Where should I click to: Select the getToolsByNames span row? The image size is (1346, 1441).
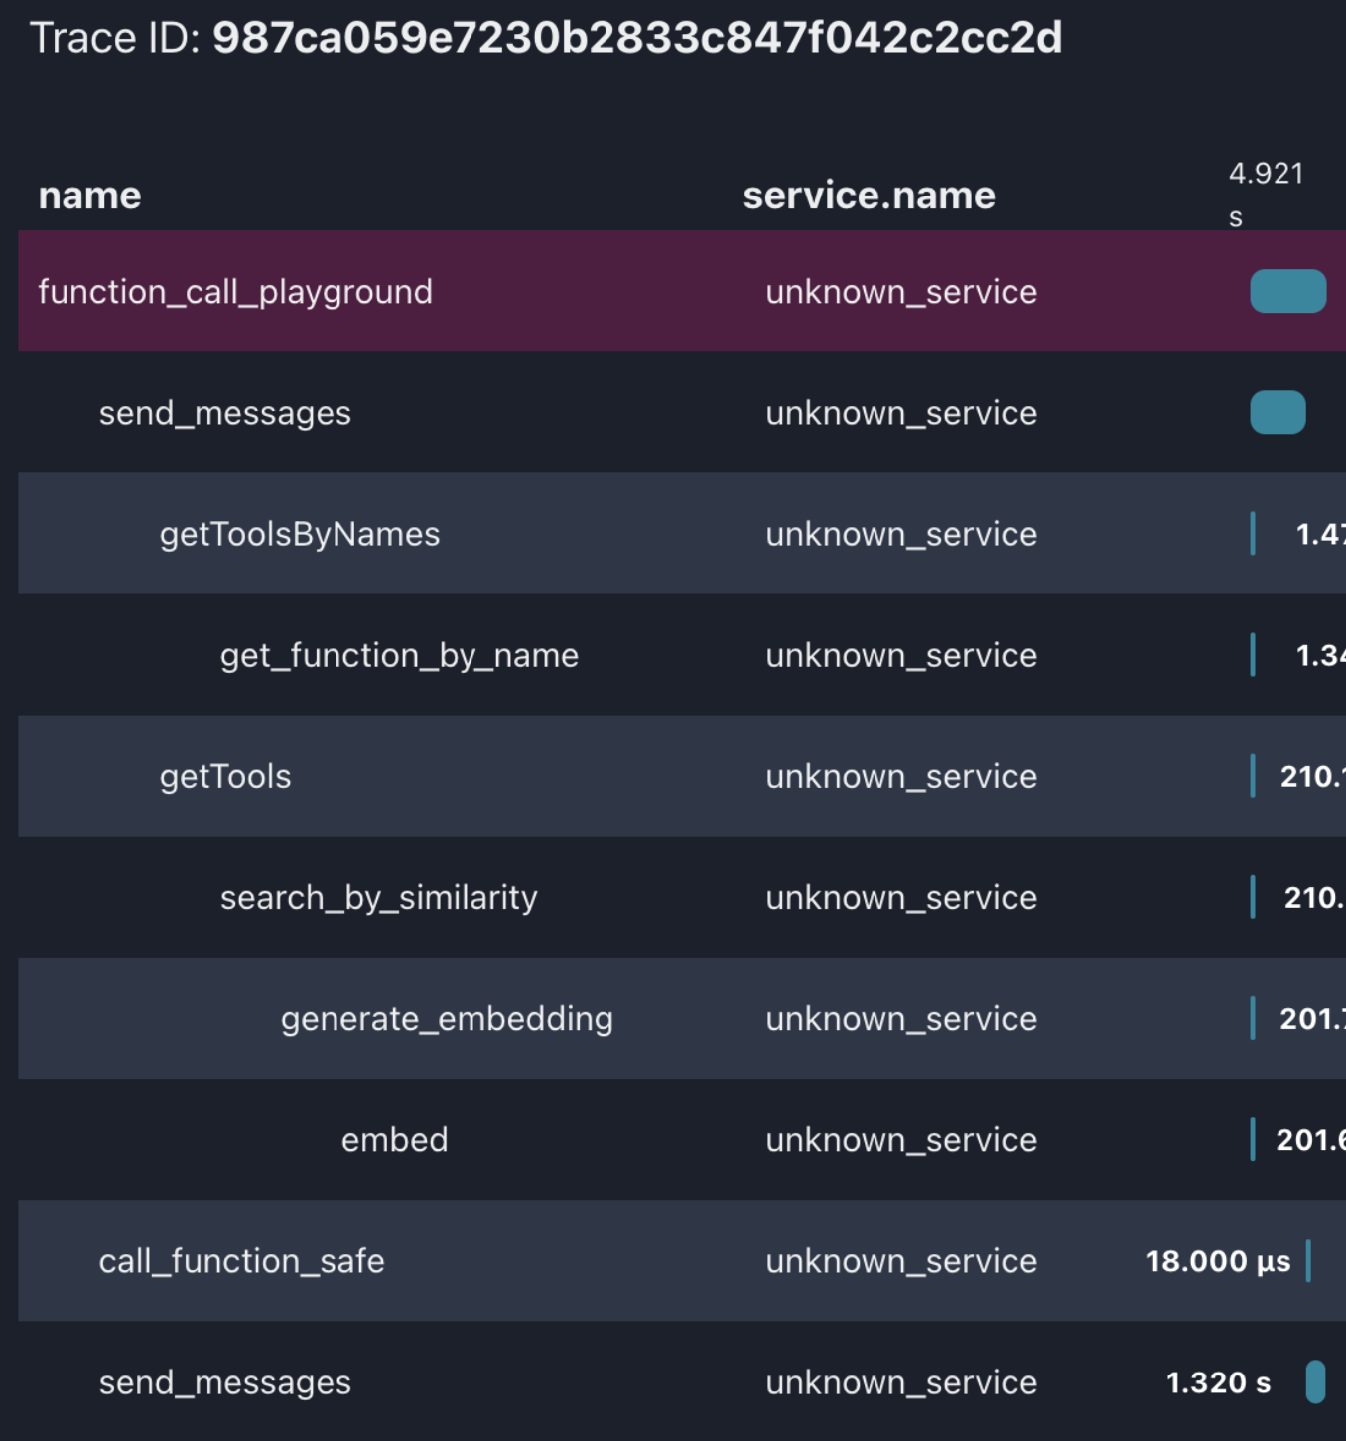(x=682, y=534)
